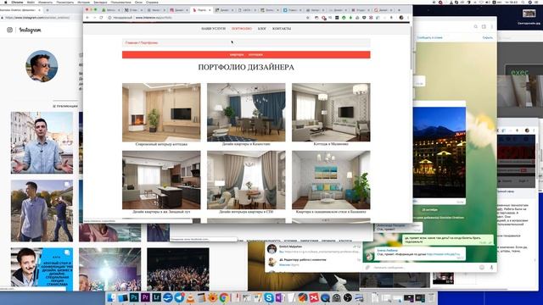The width and height of the screenshot is (543, 305).
Task: Open a new tab with plus button
Action: [399, 10]
